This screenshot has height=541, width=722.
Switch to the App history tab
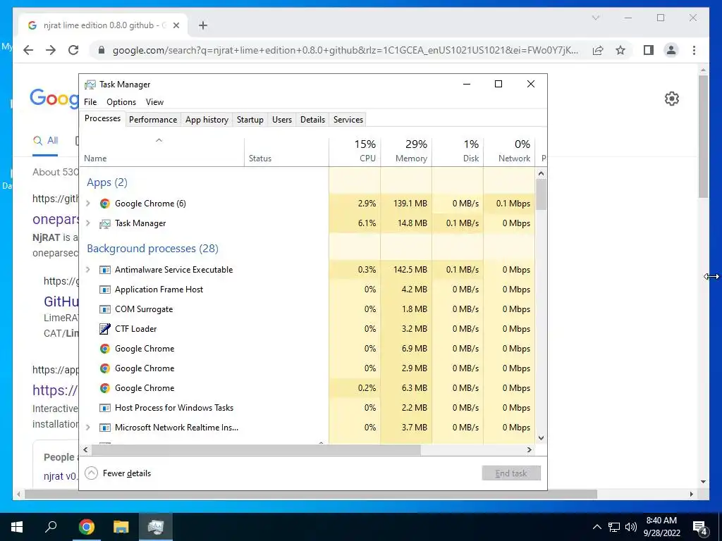click(x=207, y=120)
